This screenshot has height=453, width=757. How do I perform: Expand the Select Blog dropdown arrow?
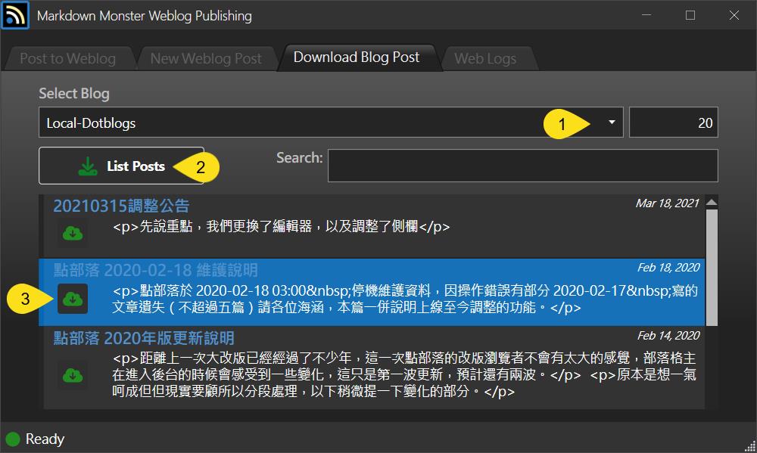[x=612, y=123]
